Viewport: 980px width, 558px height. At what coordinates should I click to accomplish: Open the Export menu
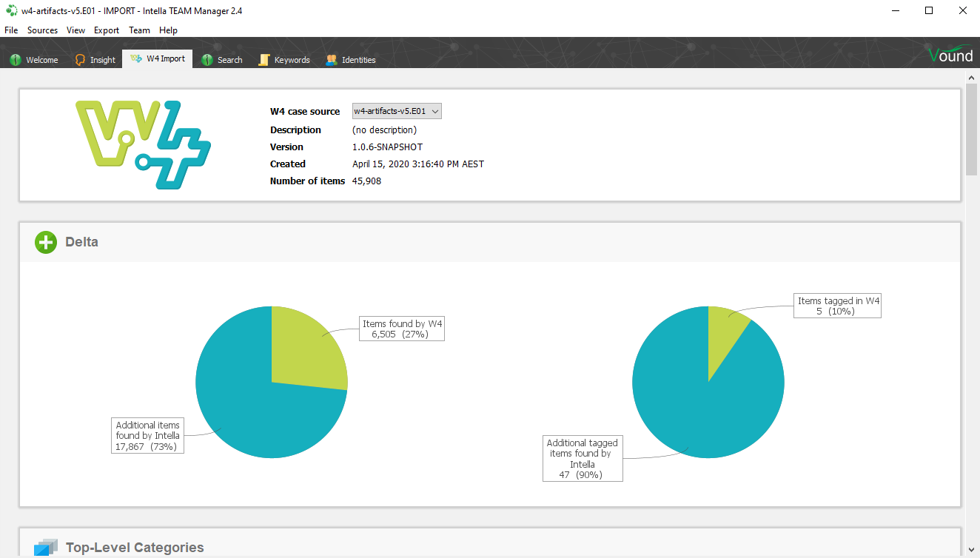click(x=107, y=30)
